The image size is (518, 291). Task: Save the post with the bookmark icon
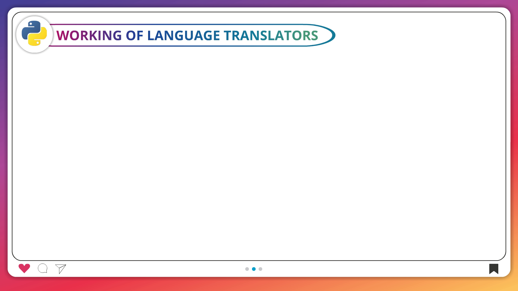pyautogui.click(x=493, y=269)
